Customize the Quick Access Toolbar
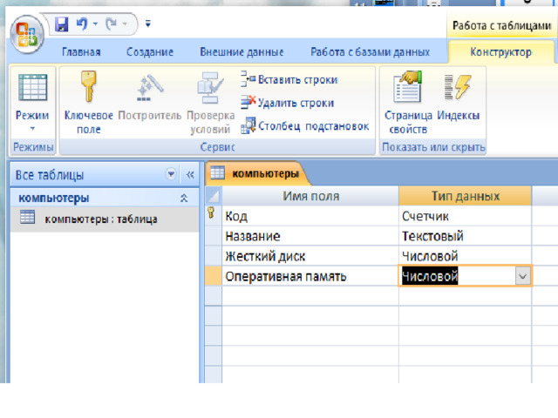The width and height of the screenshot is (558, 418). (x=148, y=24)
